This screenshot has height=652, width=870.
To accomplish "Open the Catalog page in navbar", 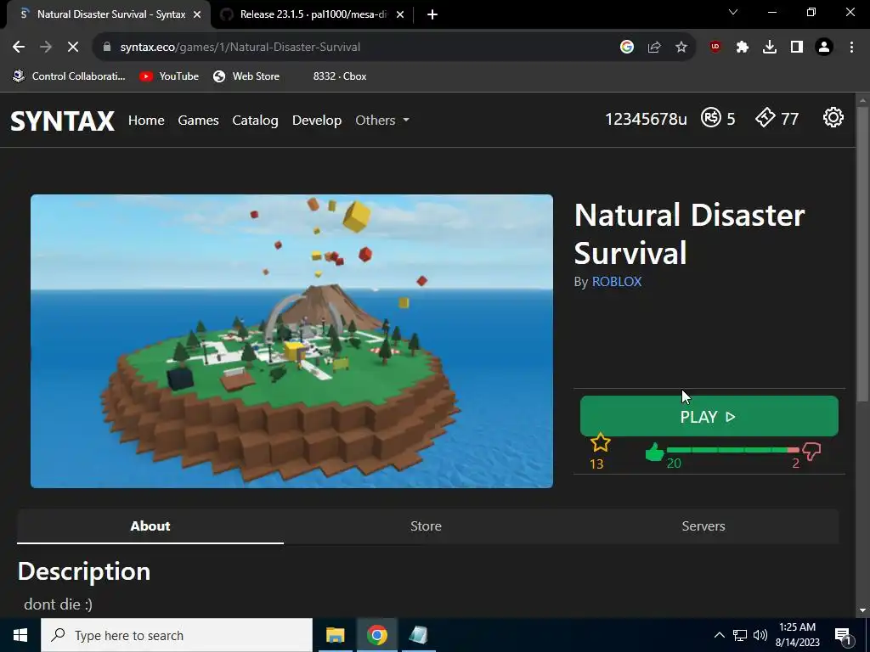I will point(255,121).
